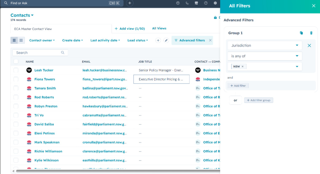Check the Robyn Preston row checkbox
The height and width of the screenshot is (174, 320).
coord(16,106)
